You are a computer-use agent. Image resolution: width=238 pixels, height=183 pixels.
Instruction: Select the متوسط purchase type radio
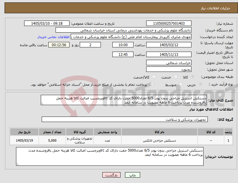pos(181,84)
